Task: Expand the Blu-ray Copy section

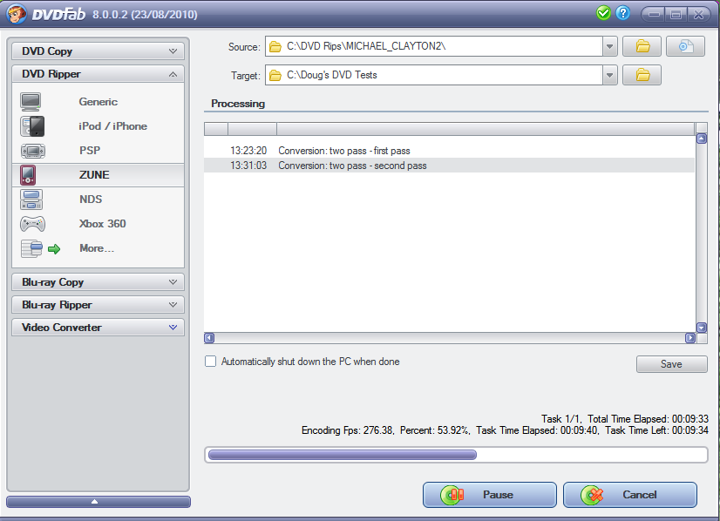Action: pyautogui.click(x=98, y=281)
